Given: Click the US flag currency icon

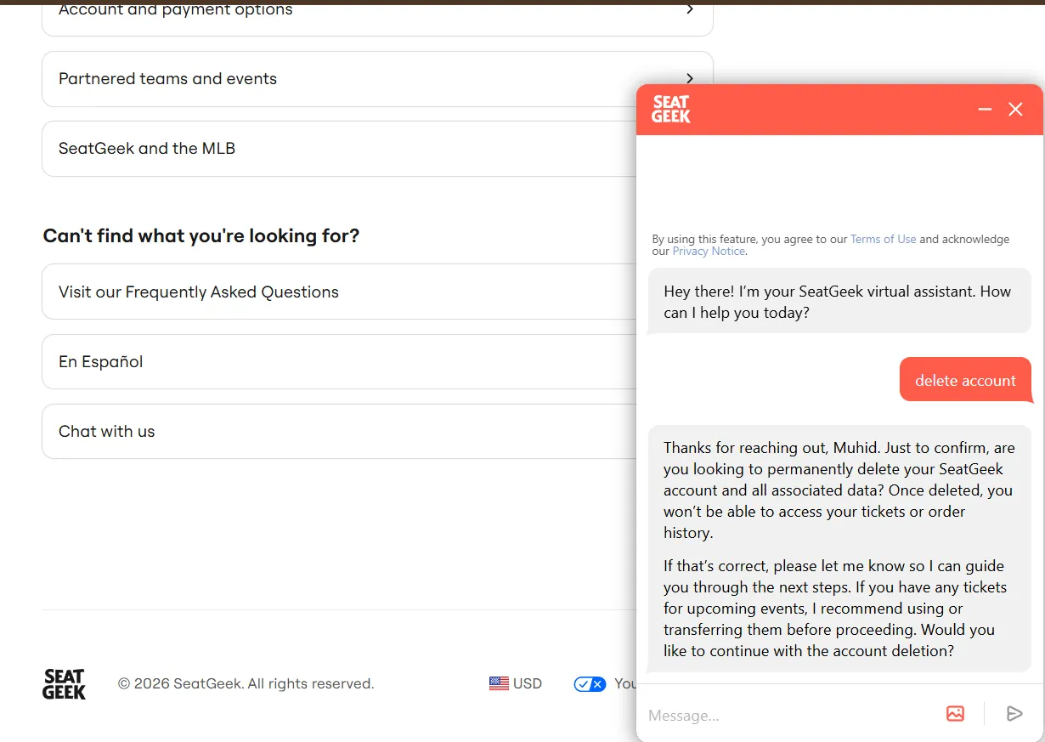Looking at the screenshot, I should point(499,683).
